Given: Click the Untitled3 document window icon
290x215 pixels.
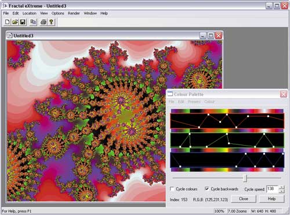Looking at the screenshot, I should click(10, 35).
